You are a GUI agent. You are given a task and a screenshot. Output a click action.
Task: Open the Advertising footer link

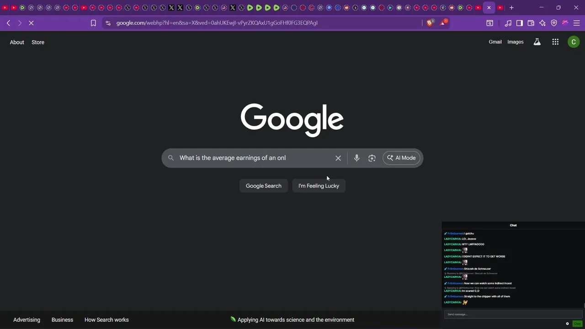27,320
